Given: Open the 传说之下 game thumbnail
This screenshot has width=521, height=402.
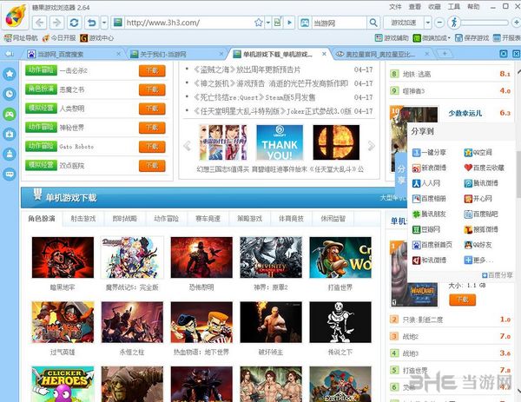Looking at the screenshot, I should pyautogui.click(x=340, y=322).
